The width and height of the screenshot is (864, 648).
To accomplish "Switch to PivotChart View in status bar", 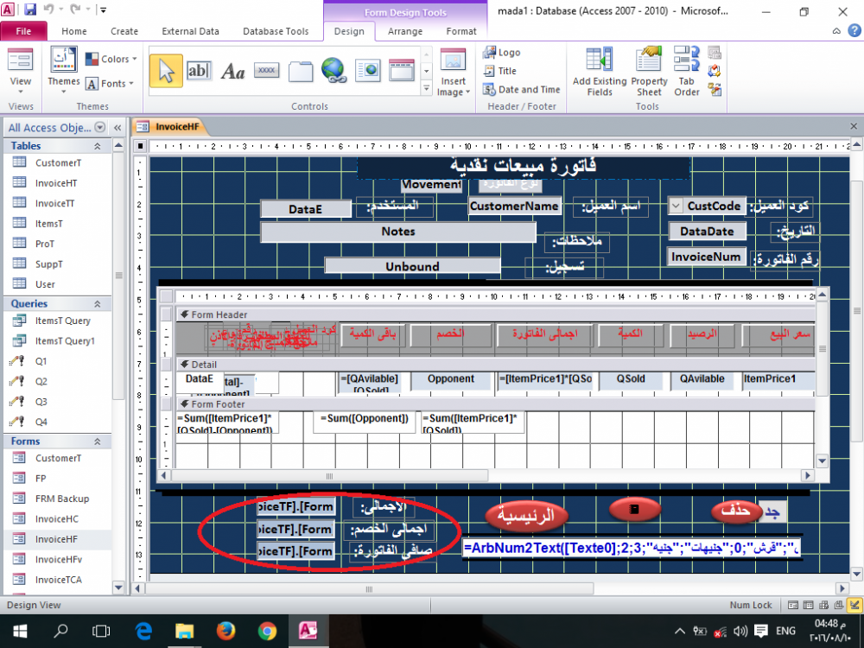I will [x=839, y=605].
